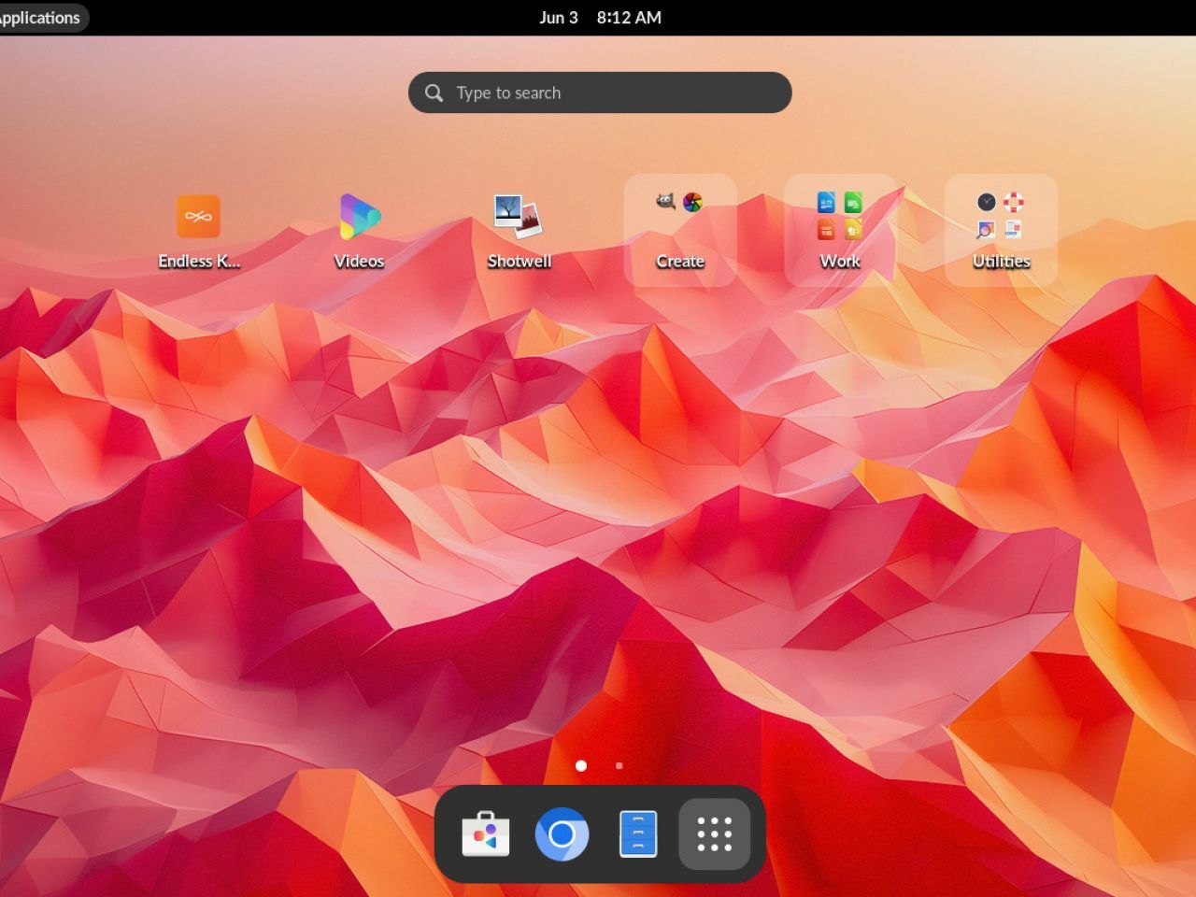Open the date and time menu

tap(600, 18)
